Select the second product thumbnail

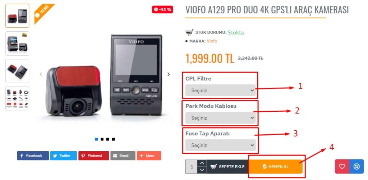17,43
